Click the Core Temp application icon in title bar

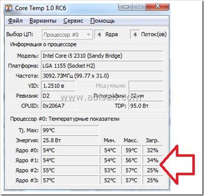9,8
